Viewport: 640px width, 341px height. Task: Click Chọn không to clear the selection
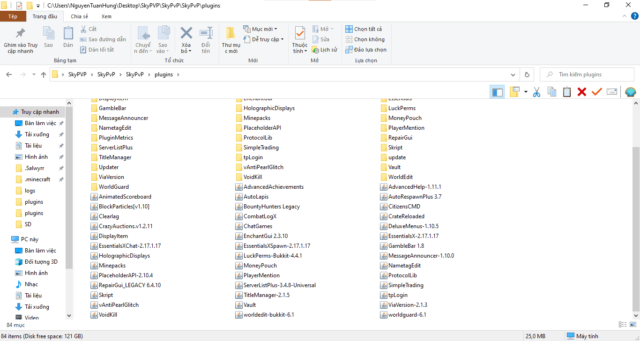[365, 39]
